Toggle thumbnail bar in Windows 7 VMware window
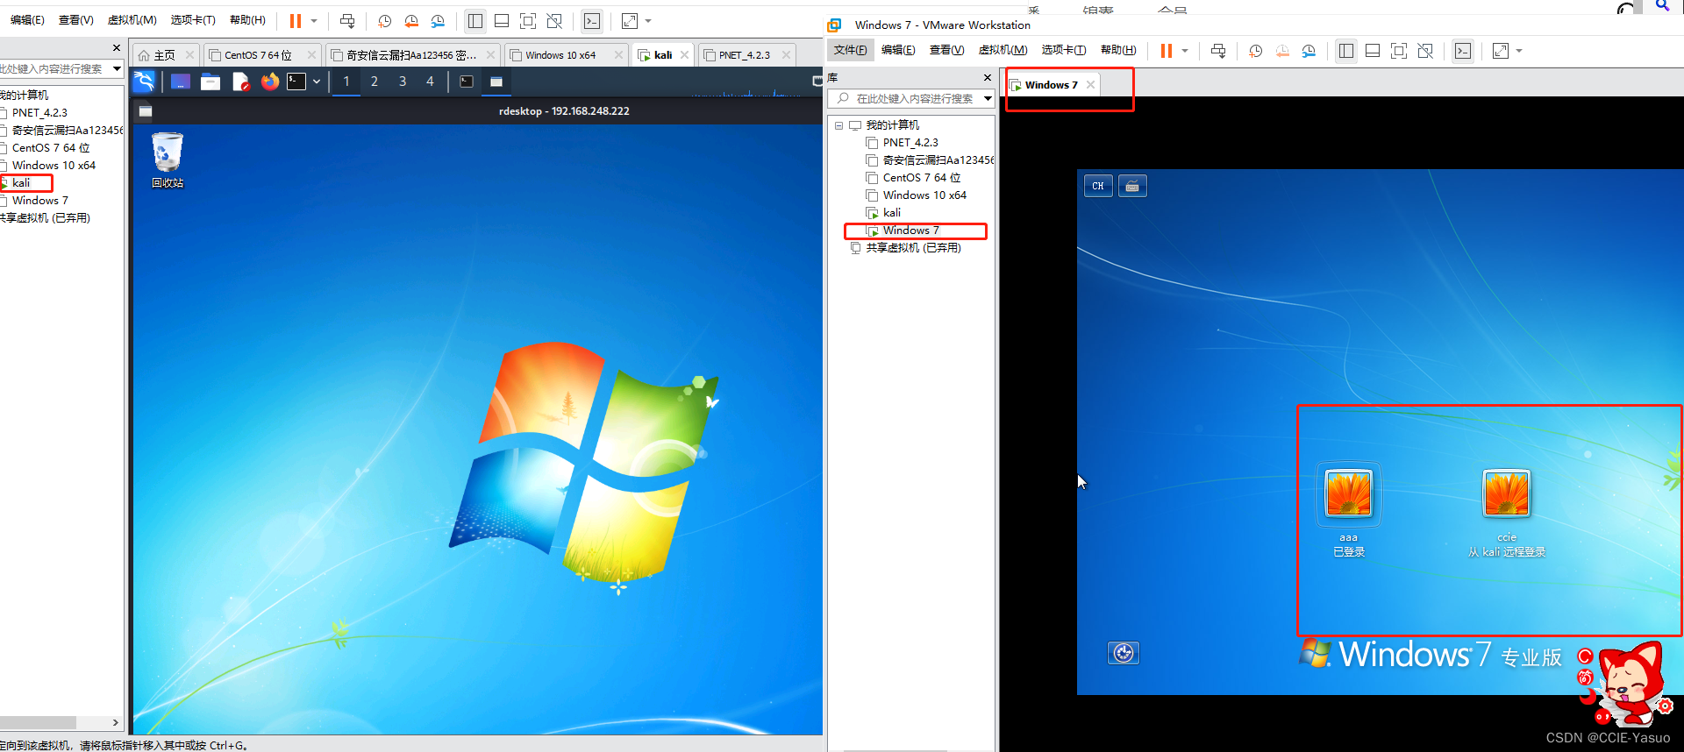The height and width of the screenshot is (752, 1684). tap(1373, 51)
